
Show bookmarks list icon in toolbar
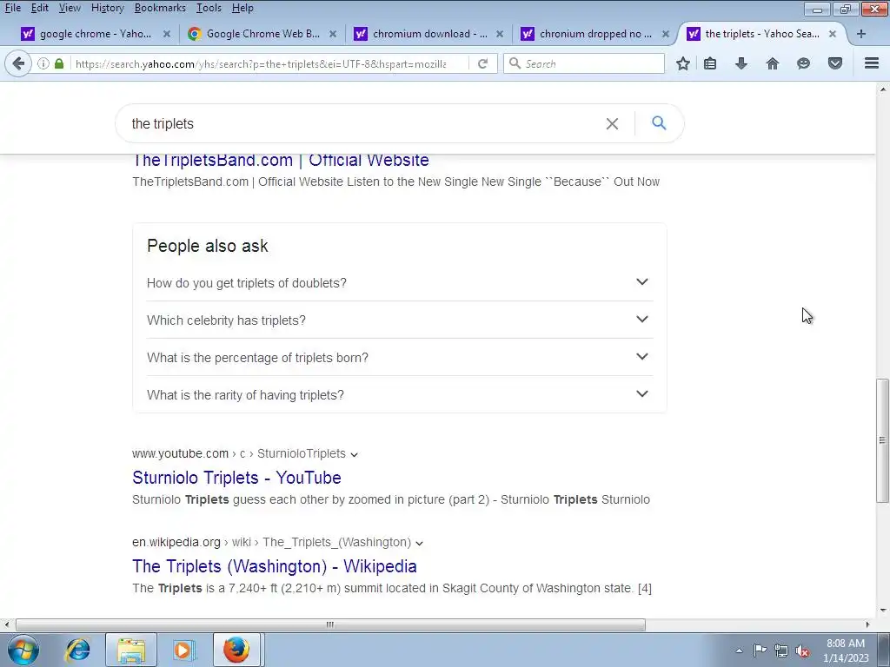click(710, 63)
